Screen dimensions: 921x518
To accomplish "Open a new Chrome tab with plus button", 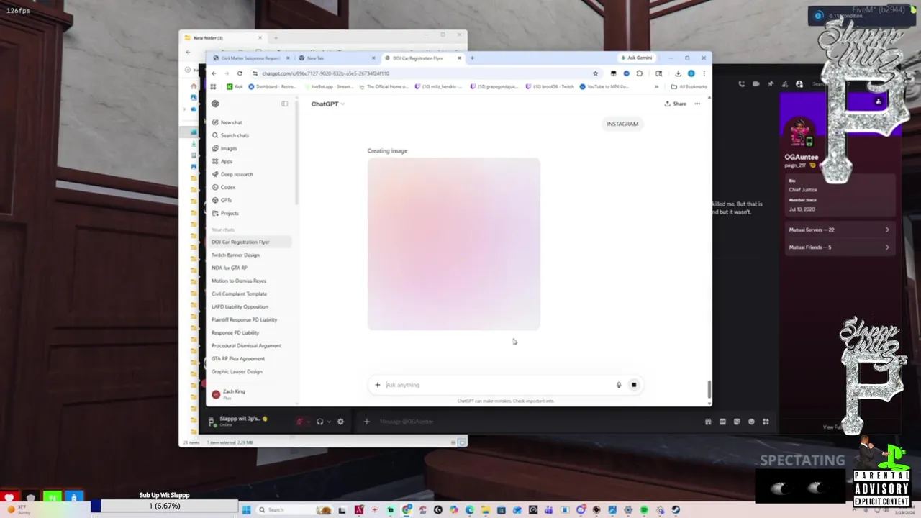I will (472, 58).
